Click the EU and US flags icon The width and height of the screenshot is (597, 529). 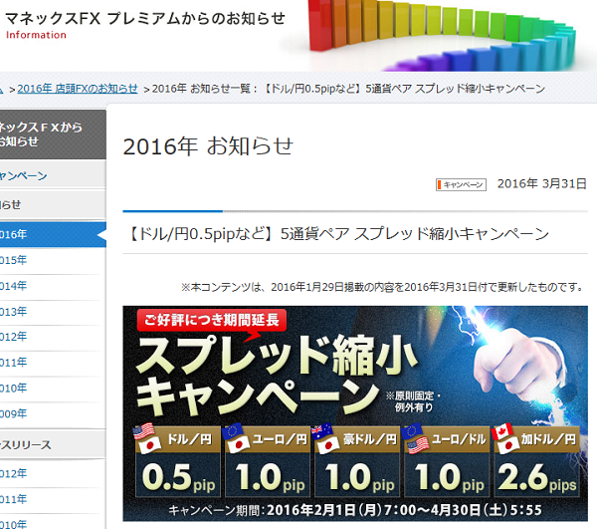pyautogui.click(x=415, y=438)
